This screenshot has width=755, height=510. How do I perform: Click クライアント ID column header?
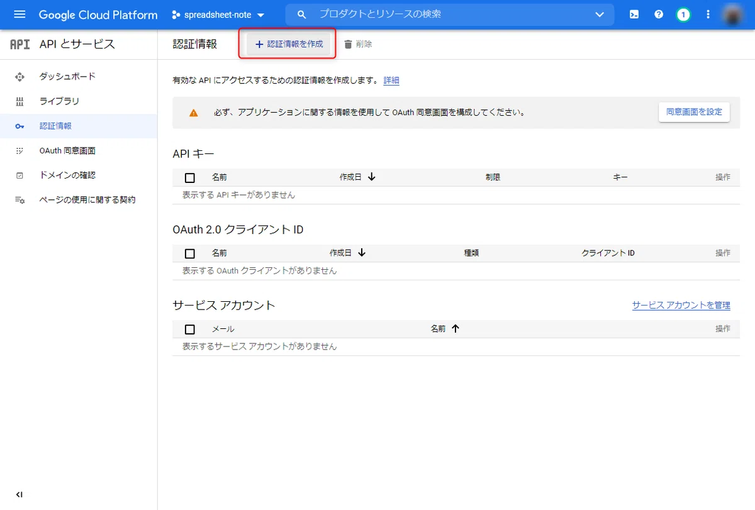coord(608,253)
